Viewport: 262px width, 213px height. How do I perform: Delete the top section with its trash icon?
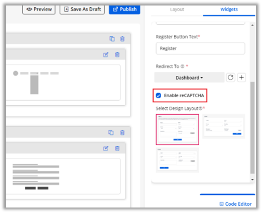(123, 39)
